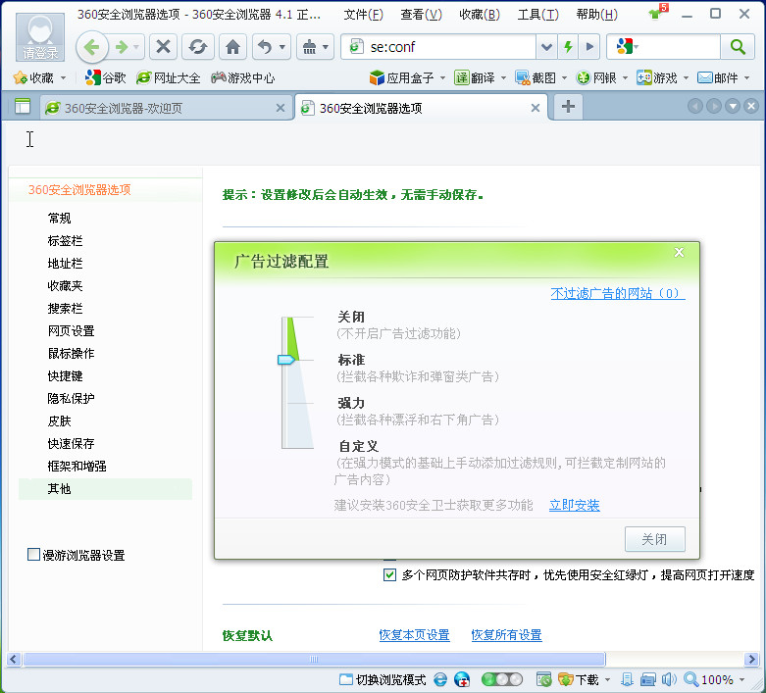Close the 广告过滤配置 dialog with X

(679, 253)
